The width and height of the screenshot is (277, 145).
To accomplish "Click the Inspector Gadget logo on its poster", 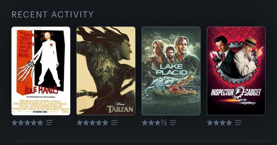I will coord(236,92).
